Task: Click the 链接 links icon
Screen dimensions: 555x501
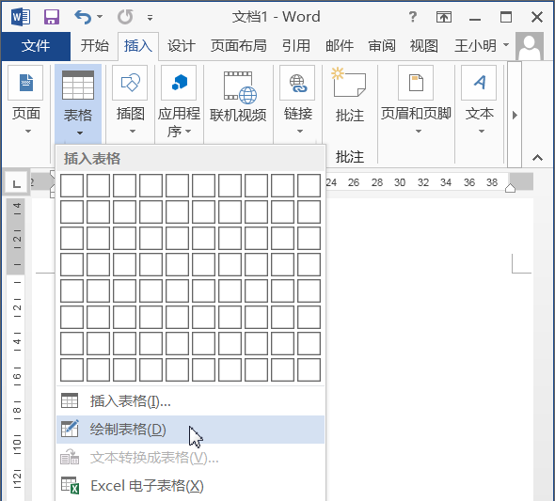Action: (x=297, y=83)
